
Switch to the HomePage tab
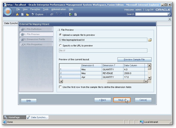[14, 117]
